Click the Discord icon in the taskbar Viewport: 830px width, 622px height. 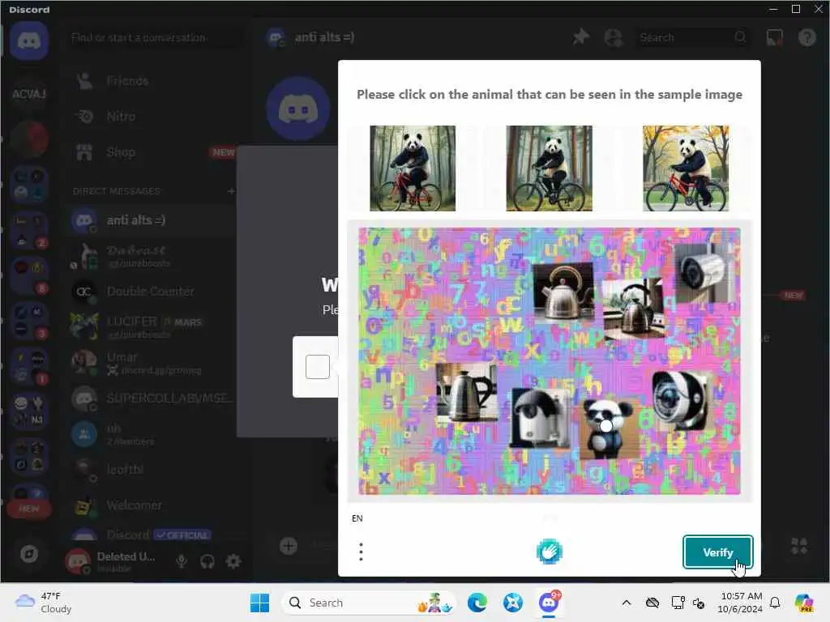point(549,603)
